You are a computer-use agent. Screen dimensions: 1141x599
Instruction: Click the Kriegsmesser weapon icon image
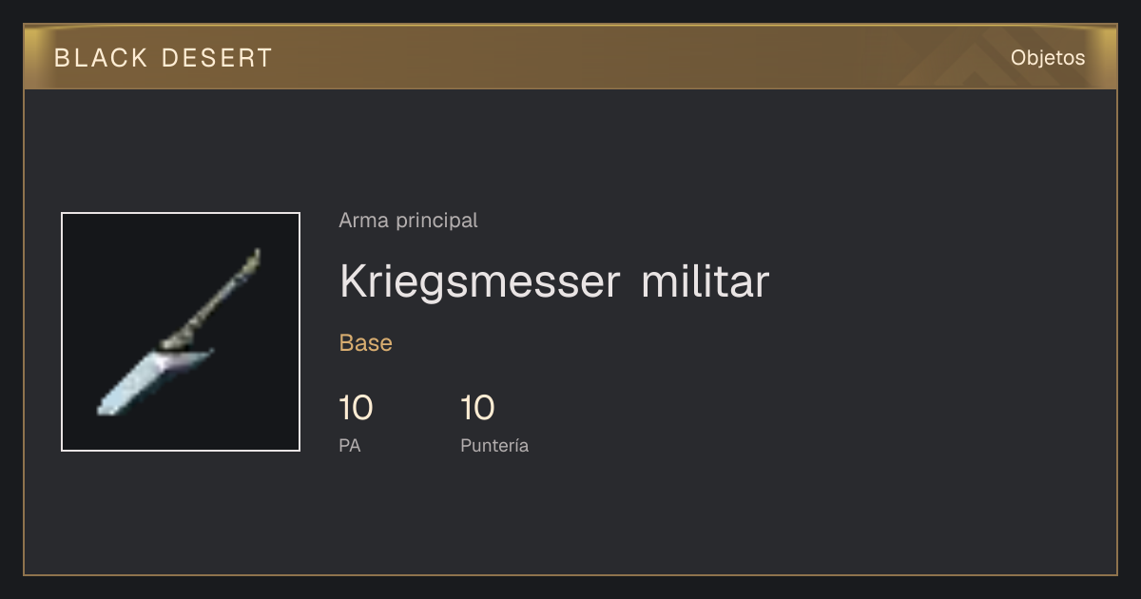[x=181, y=332]
